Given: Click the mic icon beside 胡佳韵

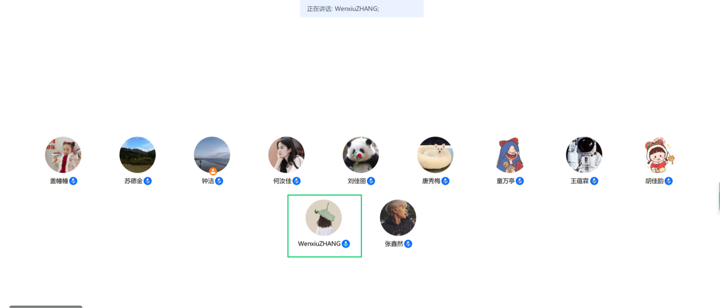Looking at the screenshot, I should click(668, 181).
